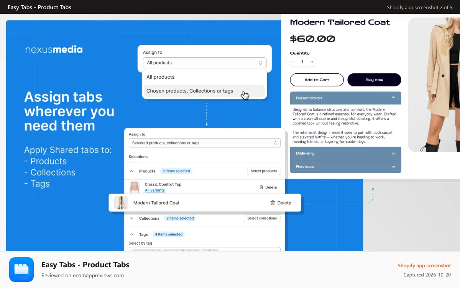
Task: Click the 'Quantity' label
Action: tap(300, 53)
